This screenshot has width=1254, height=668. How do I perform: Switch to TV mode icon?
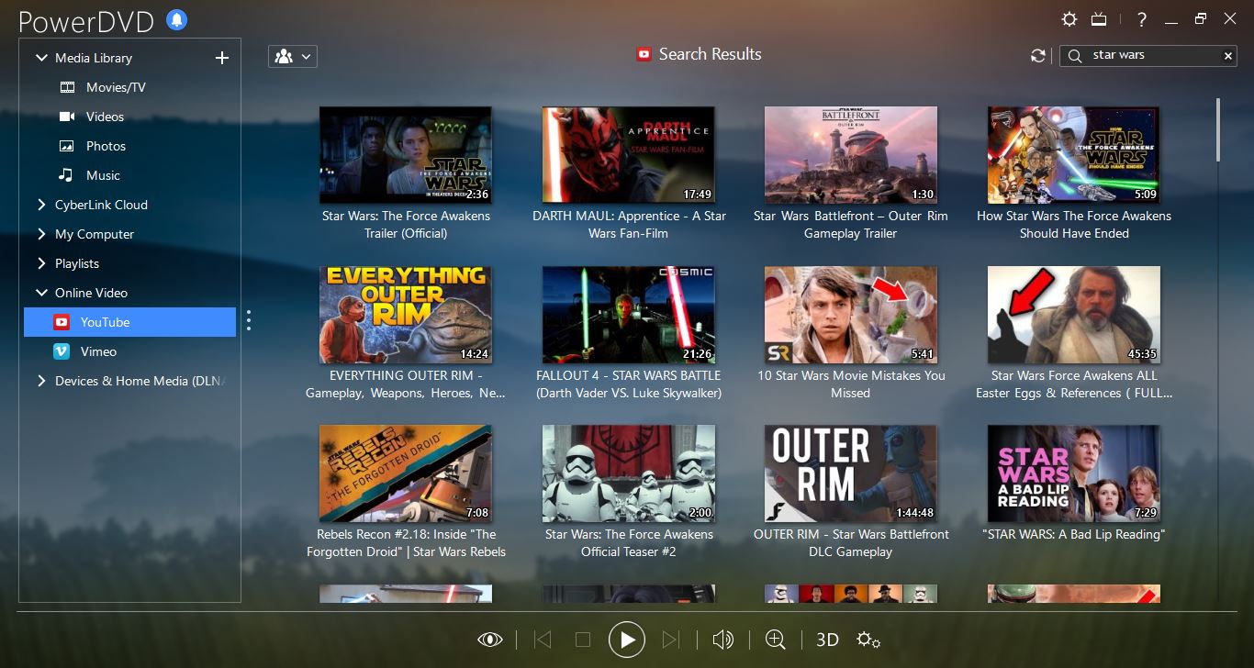click(1099, 19)
